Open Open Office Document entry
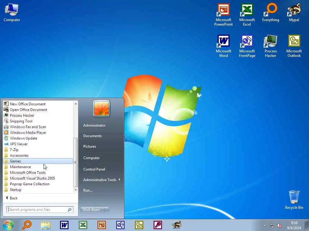This screenshot has width=309, height=231. point(38,109)
